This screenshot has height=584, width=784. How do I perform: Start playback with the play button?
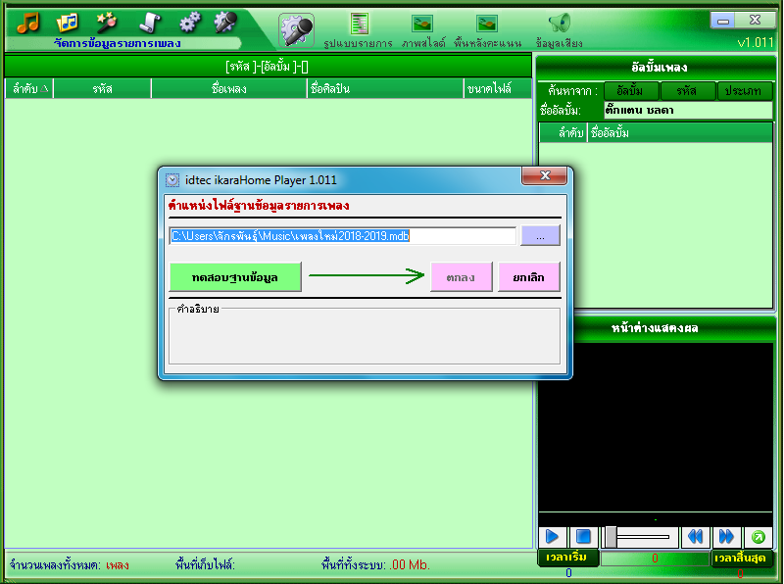click(x=553, y=537)
